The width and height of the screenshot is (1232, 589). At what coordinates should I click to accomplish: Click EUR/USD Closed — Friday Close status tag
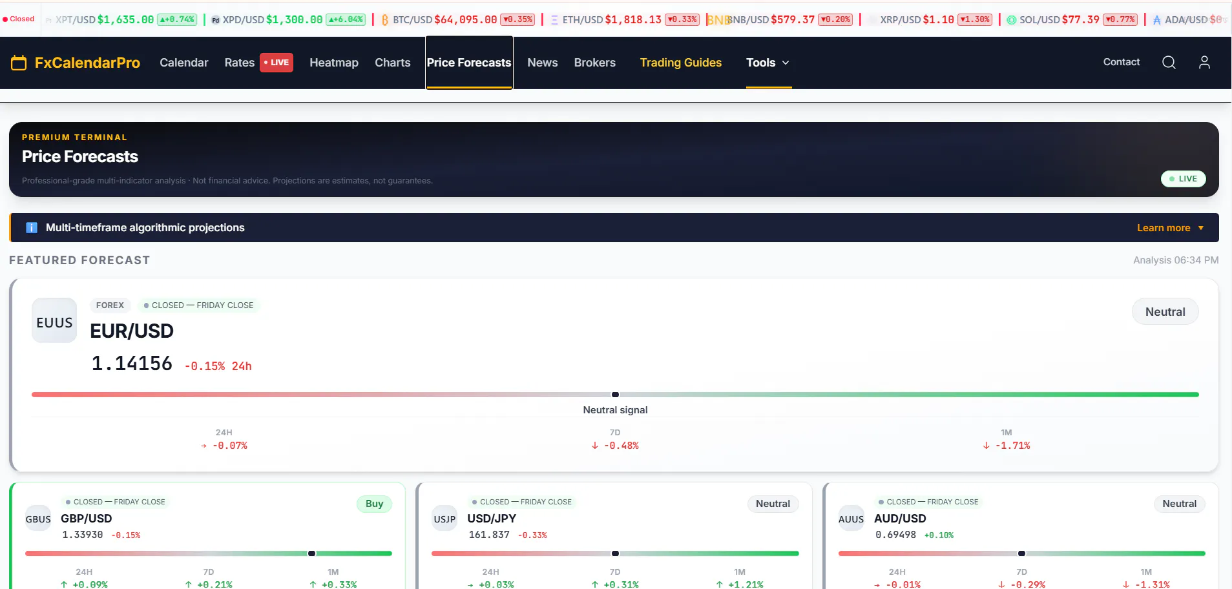199,305
